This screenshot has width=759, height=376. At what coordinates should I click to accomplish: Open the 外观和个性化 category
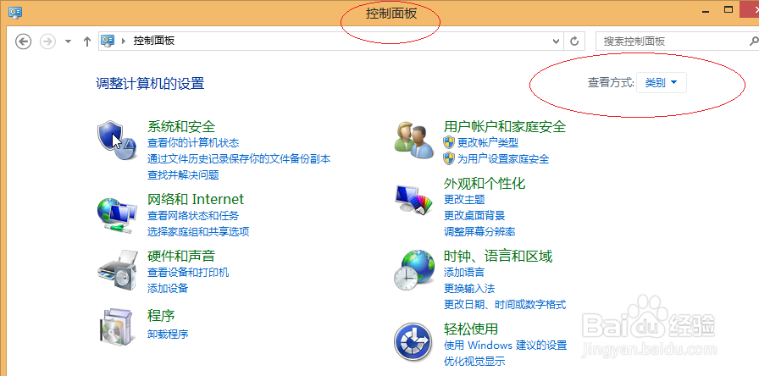pos(485,184)
